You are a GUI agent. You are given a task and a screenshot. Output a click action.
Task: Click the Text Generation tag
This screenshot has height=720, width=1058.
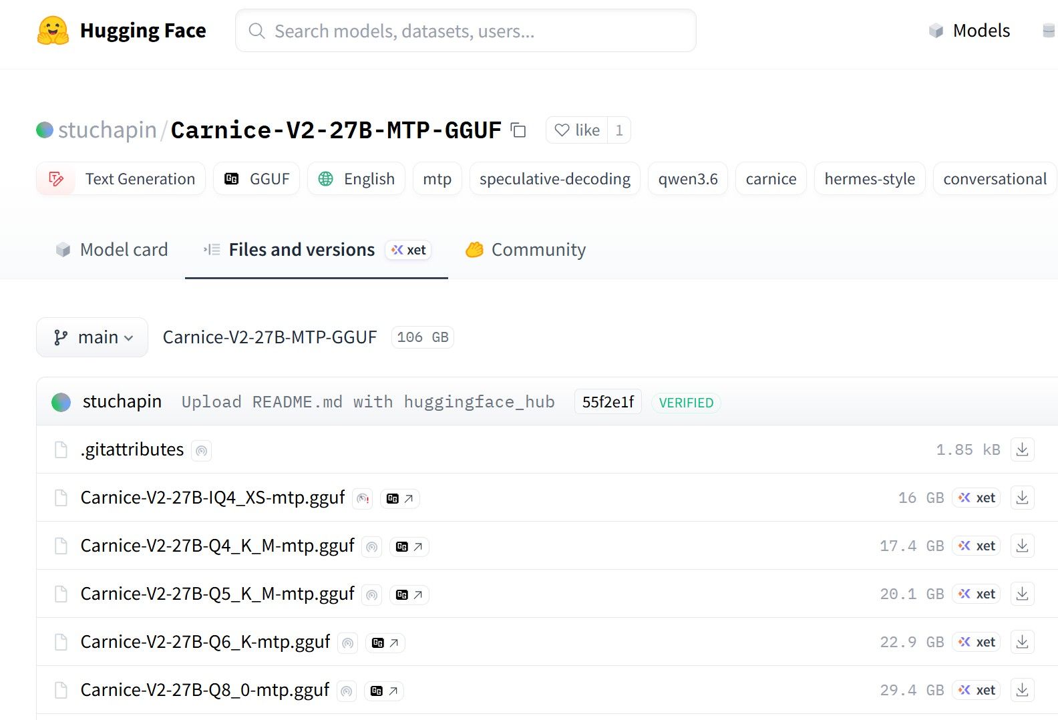pyautogui.click(x=121, y=179)
